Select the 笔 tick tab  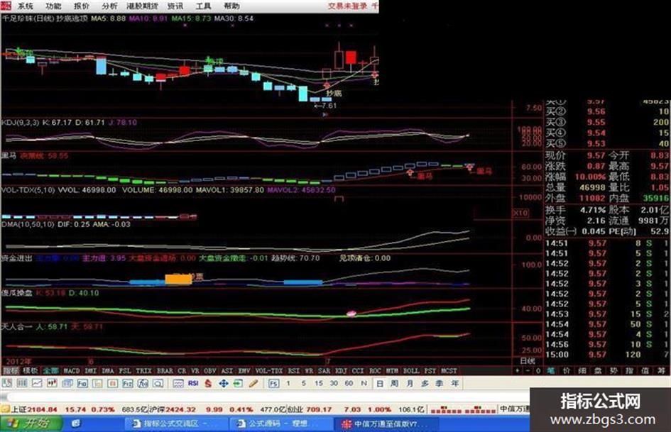coord(551,371)
